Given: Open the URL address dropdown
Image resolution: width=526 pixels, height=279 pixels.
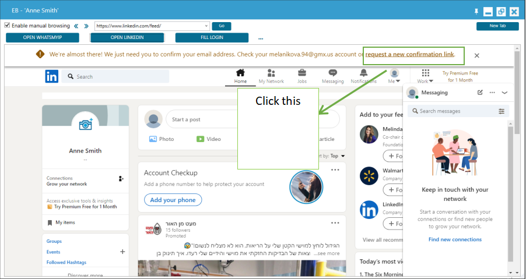Looking at the screenshot, I should 206,26.
